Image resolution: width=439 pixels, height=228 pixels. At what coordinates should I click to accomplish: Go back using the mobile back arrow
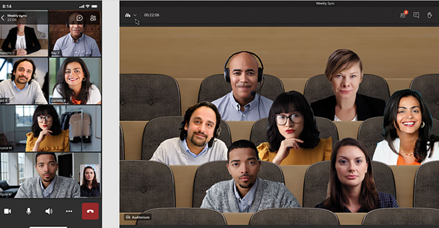(3, 18)
